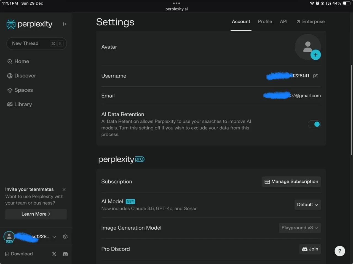This screenshot has width=353, height=264.
Task: Click Join for the Pro Discord
Action: (310, 249)
